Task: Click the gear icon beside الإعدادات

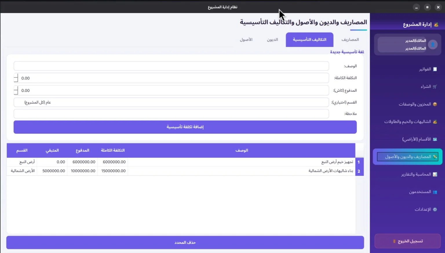Action: [x=435, y=209]
